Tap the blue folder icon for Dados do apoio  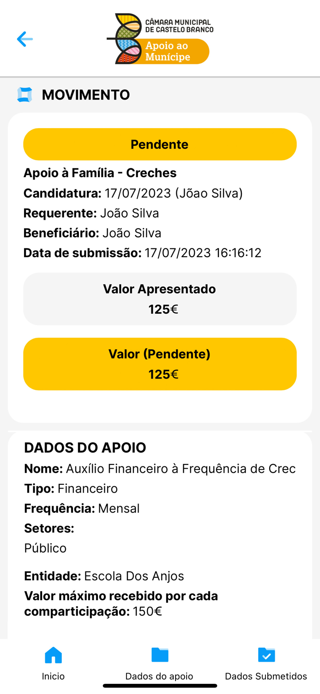[159, 655]
